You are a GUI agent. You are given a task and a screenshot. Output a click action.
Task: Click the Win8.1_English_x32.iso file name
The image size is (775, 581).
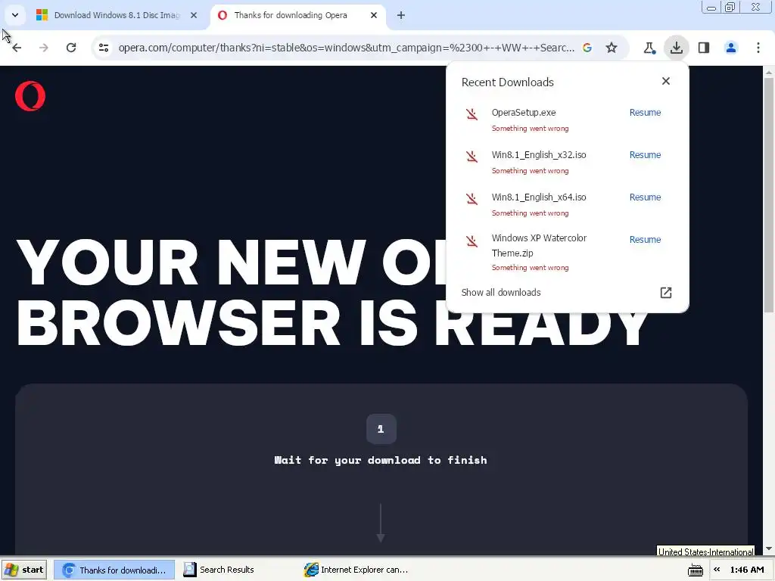click(539, 155)
